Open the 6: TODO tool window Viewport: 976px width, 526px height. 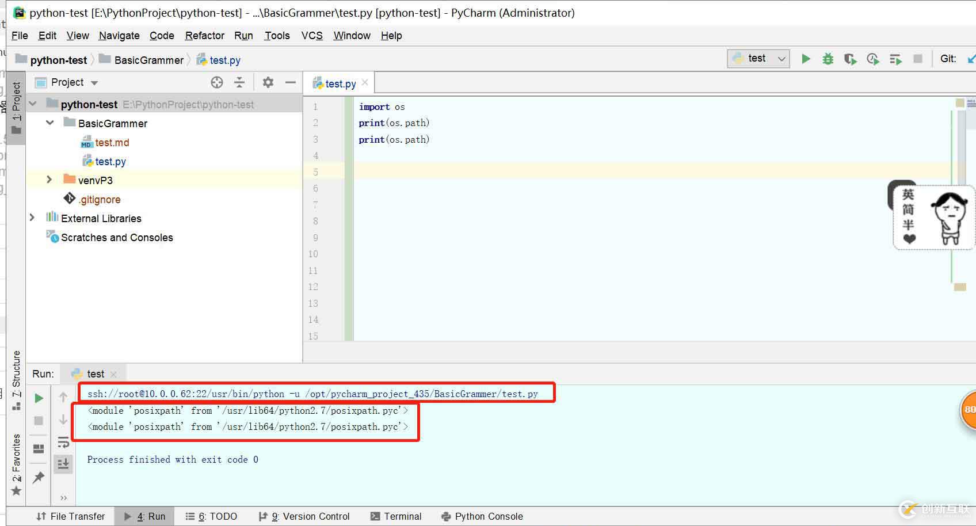(x=211, y=516)
